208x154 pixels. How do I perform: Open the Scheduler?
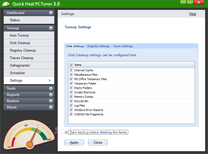tap(29, 73)
